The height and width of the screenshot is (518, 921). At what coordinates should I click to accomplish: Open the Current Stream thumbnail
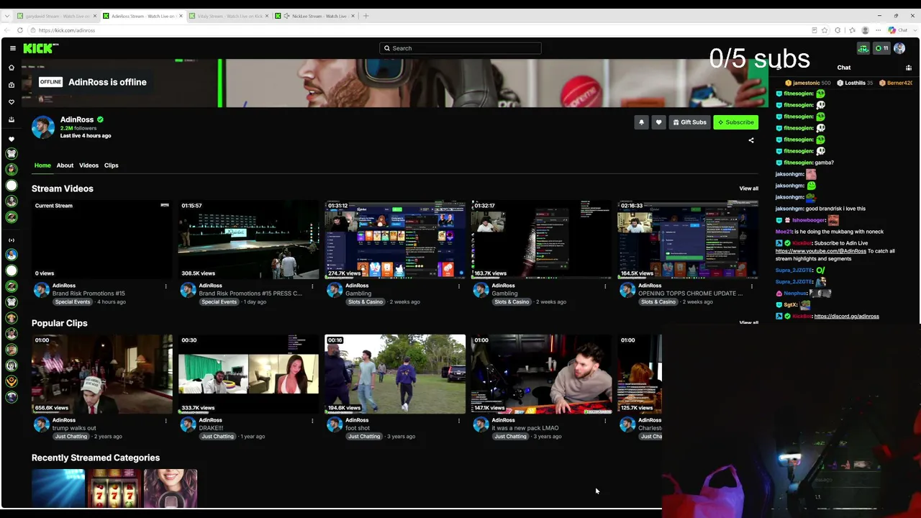click(x=102, y=240)
